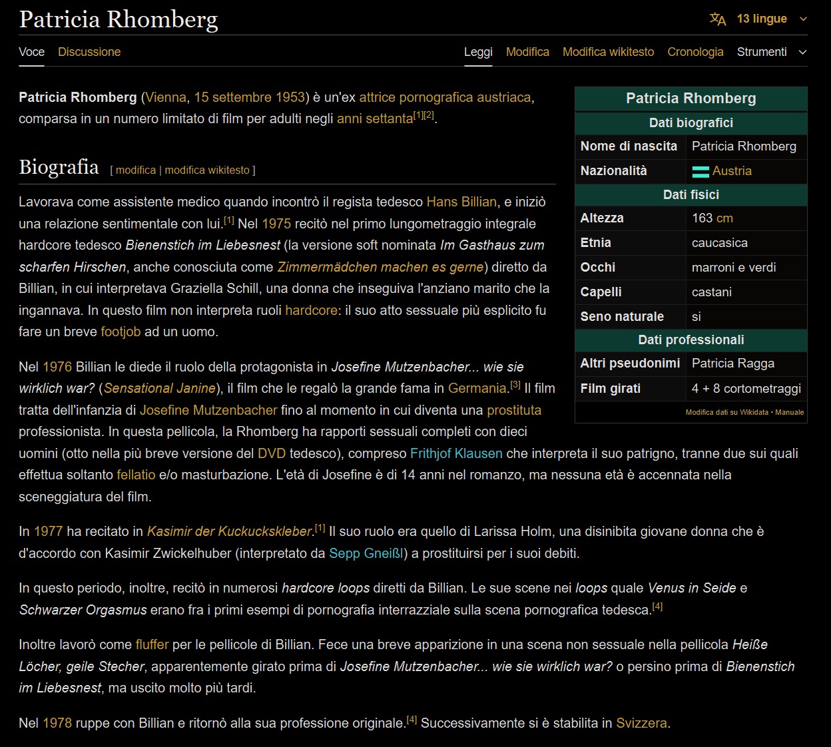
Task: Follow the hardcore link in Biografia
Action: (x=311, y=310)
